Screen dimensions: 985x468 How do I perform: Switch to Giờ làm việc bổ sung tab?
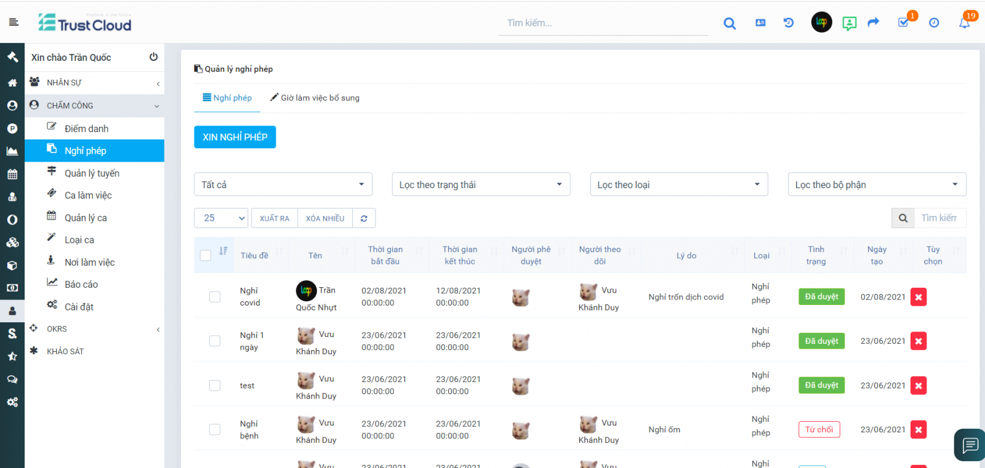pyautogui.click(x=315, y=98)
